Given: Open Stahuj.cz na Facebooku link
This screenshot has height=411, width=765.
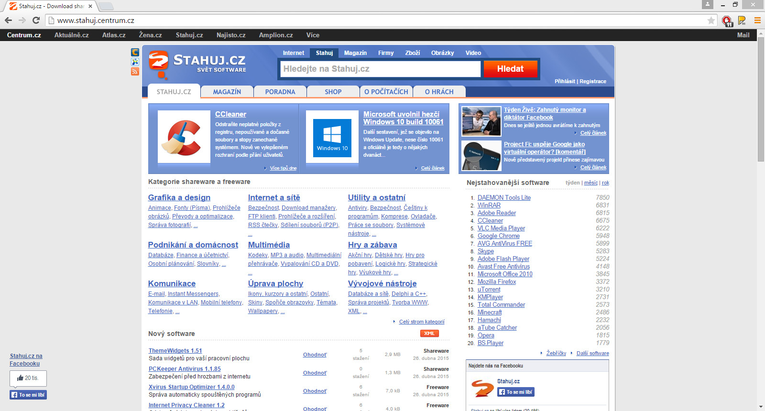Looking at the screenshot, I should pos(26,359).
